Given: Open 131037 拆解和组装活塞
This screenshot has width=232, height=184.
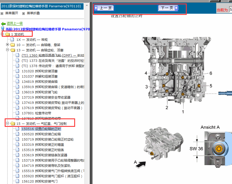Looking at the screenshot, I should pyautogui.click(x=39, y=76).
